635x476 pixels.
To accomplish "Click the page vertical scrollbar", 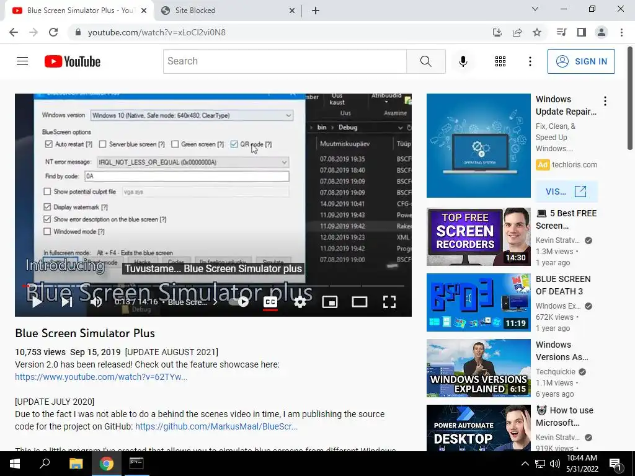I will pos(630,99).
